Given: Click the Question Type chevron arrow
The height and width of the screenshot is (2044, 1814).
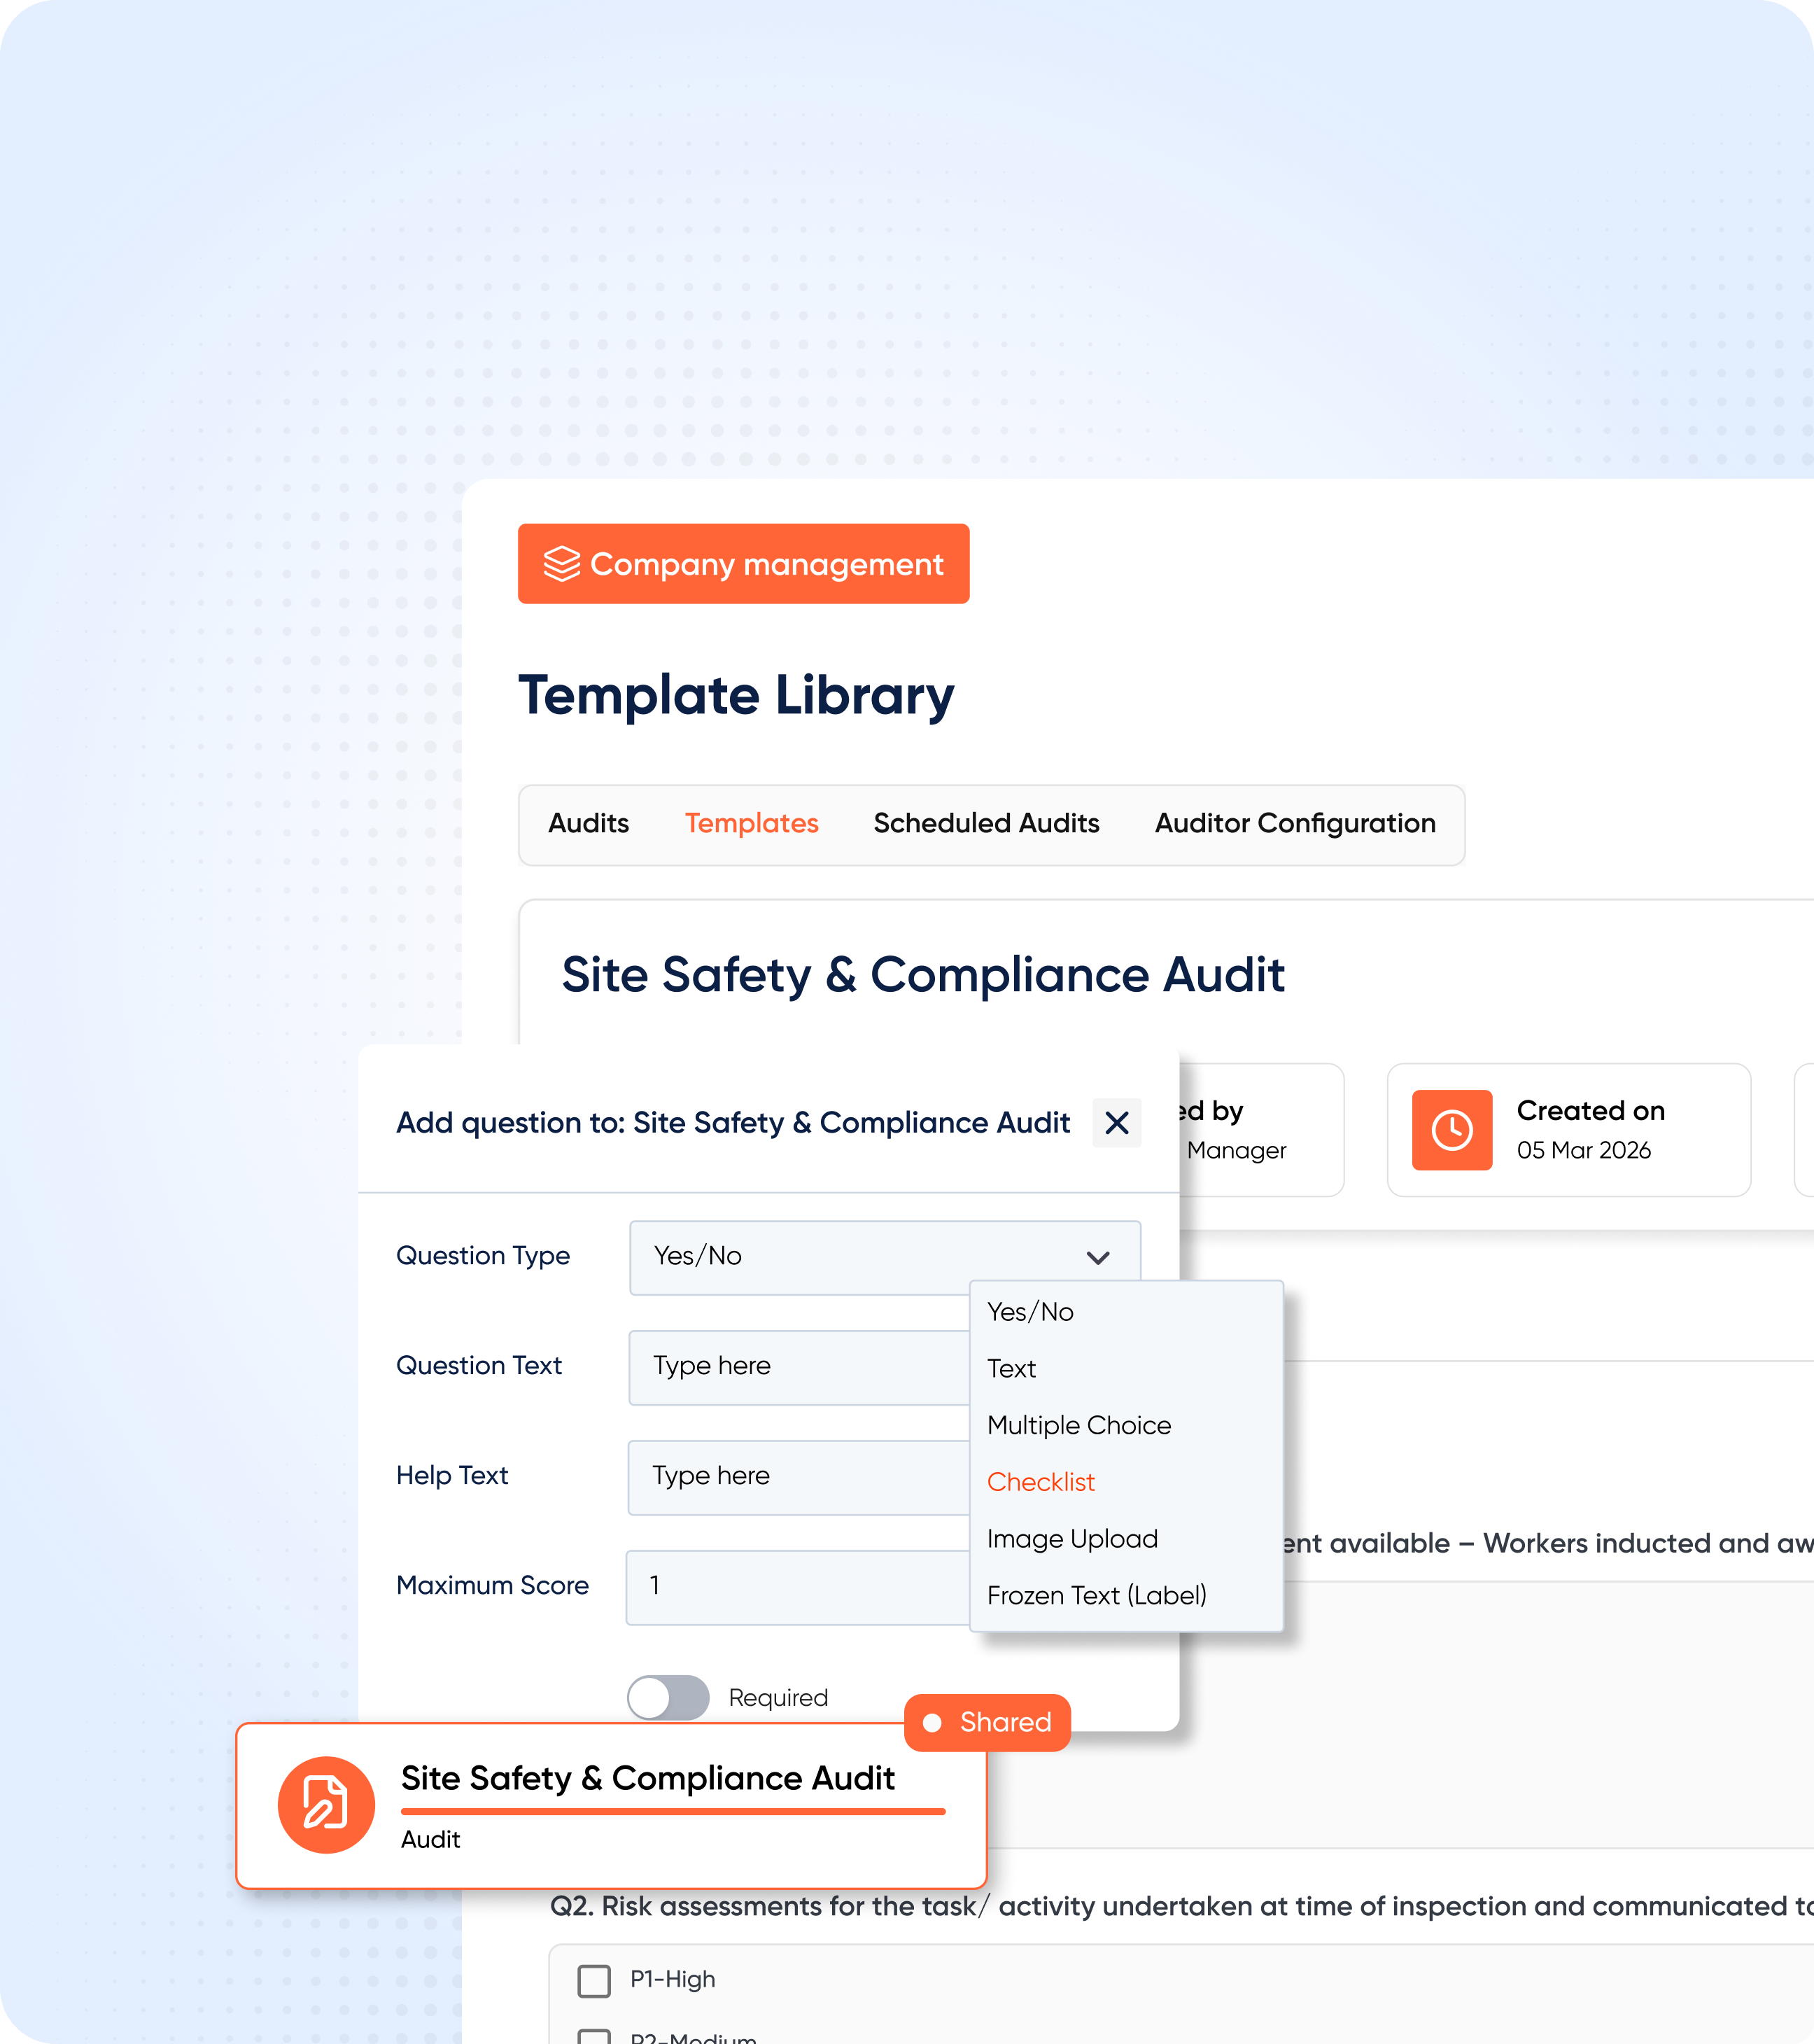Looking at the screenshot, I should pyautogui.click(x=1098, y=1258).
